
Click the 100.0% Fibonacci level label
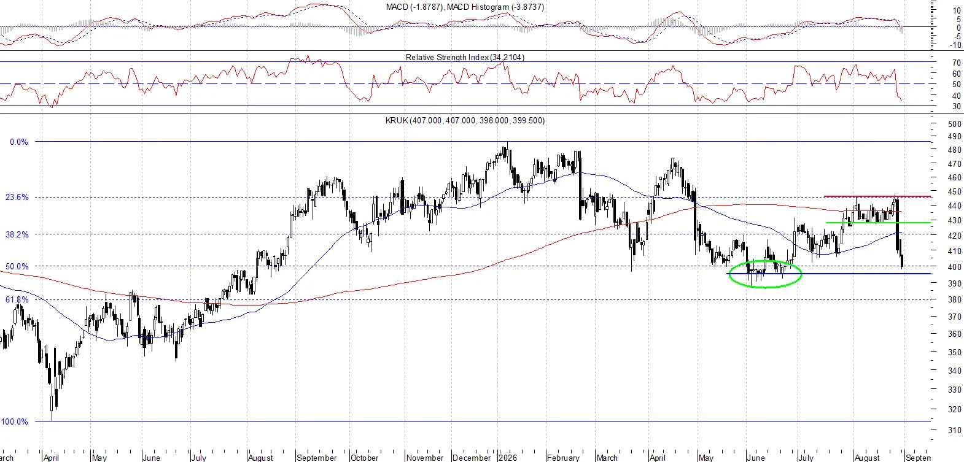pyautogui.click(x=15, y=422)
